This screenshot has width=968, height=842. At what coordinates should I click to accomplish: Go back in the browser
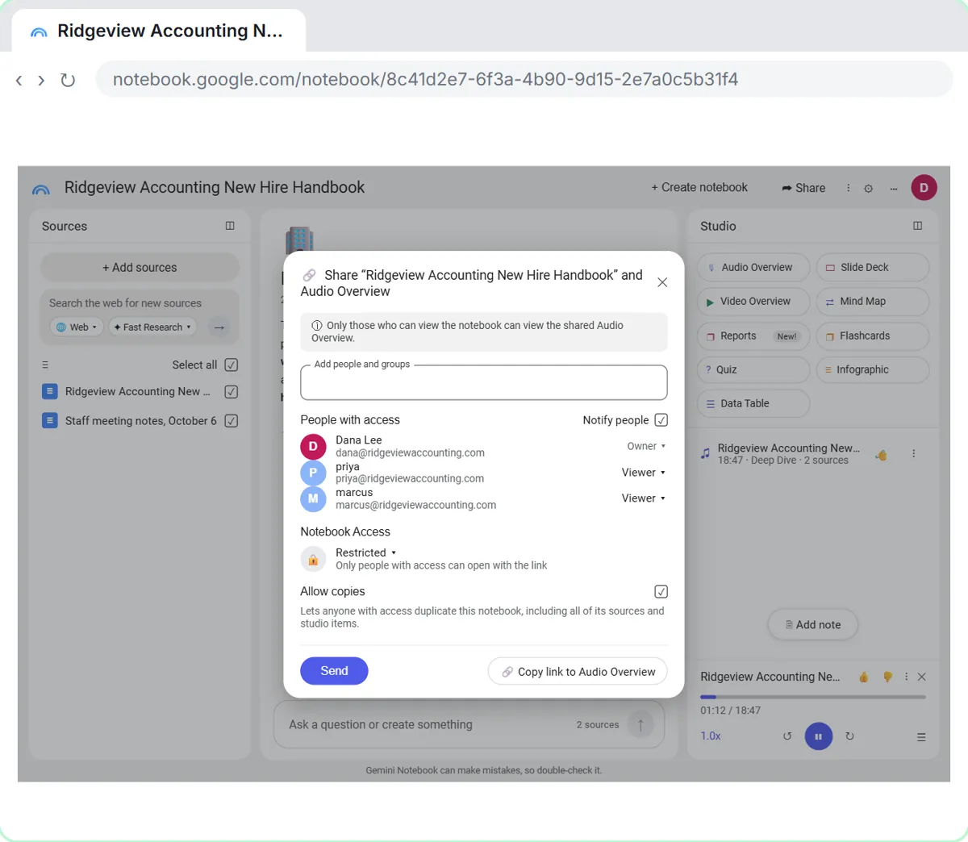pos(19,80)
